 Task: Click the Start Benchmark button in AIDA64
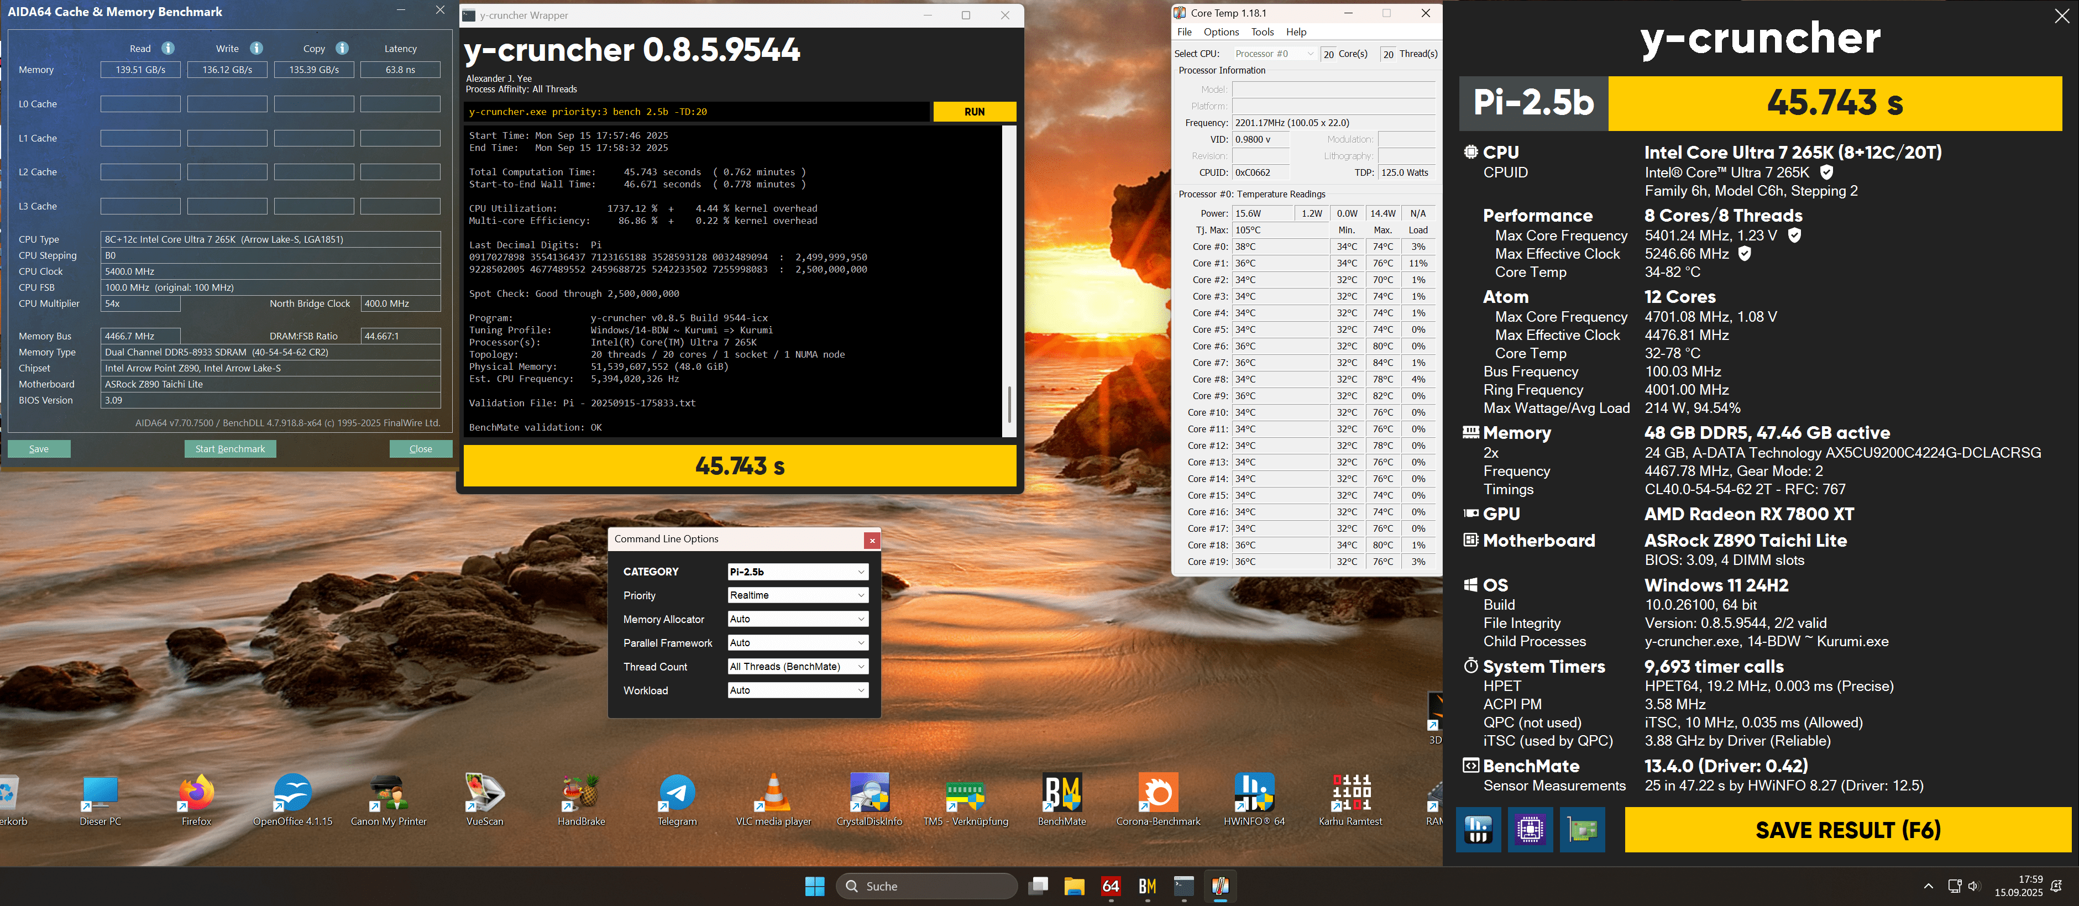point(230,449)
